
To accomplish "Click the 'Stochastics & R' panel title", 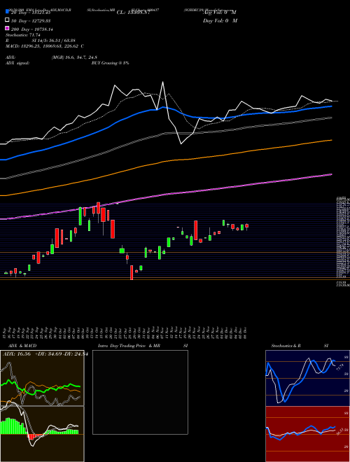I will pos(286,346).
